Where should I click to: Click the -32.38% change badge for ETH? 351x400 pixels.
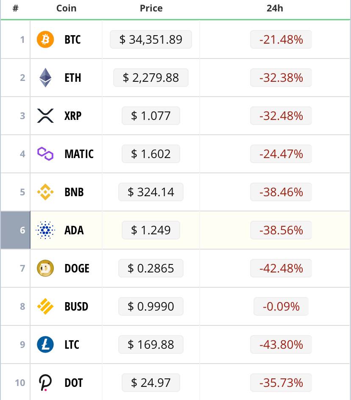[281, 78]
